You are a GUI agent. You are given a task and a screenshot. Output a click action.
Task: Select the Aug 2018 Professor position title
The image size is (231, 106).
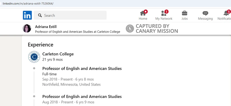pyautogui.click(x=82, y=96)
